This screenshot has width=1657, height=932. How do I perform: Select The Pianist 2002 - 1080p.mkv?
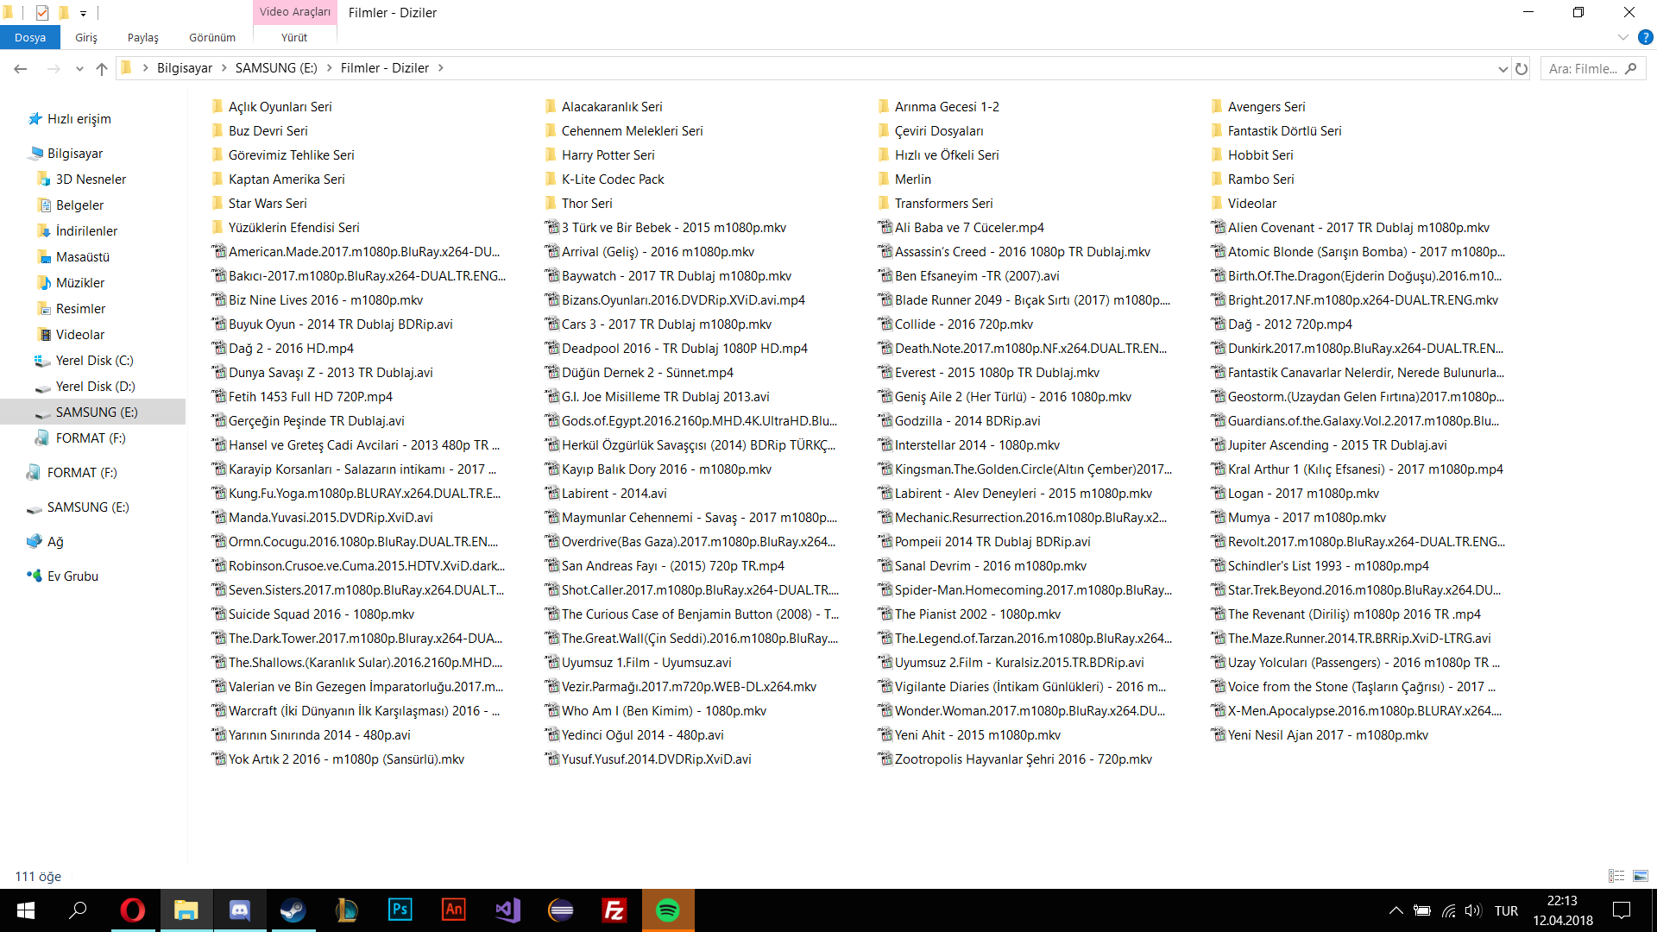[978, 614]
